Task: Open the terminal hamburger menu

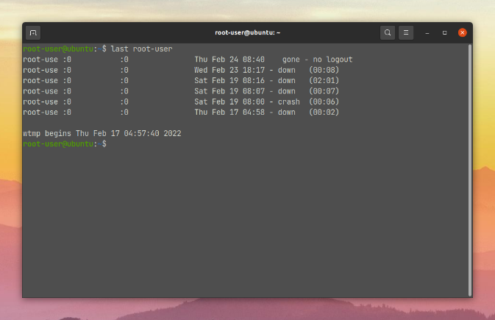Action: tap(406, 33)
